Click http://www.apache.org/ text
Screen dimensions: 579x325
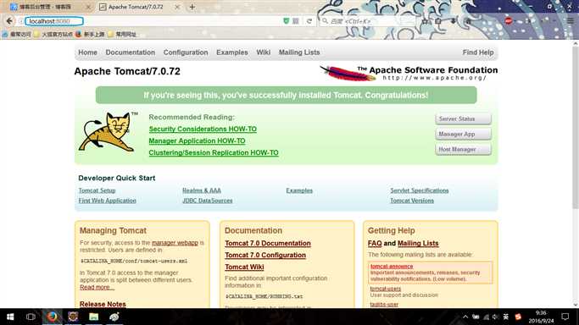(x=435, y=78)
